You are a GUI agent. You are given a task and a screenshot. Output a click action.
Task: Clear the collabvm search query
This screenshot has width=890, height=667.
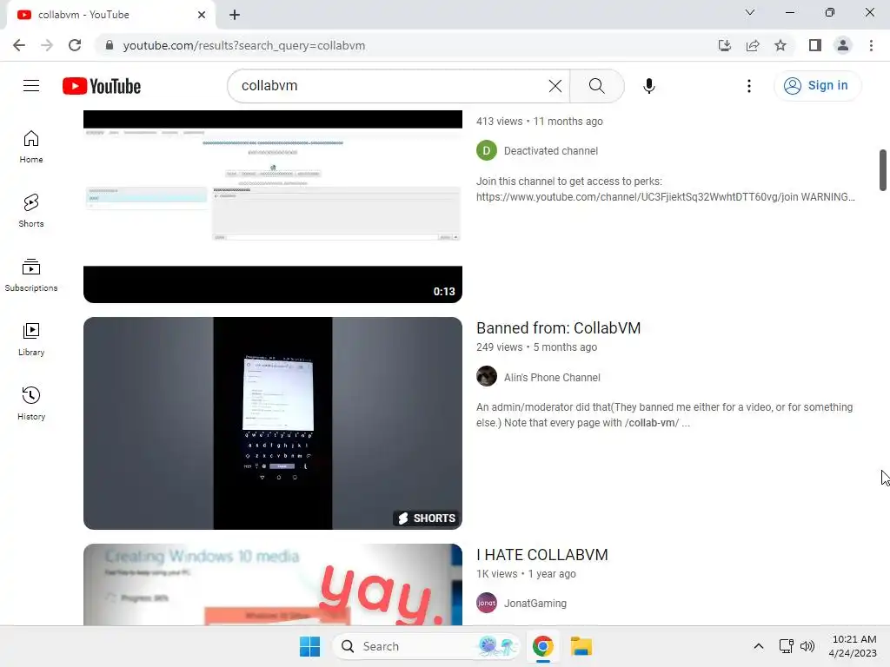point(555,86)
